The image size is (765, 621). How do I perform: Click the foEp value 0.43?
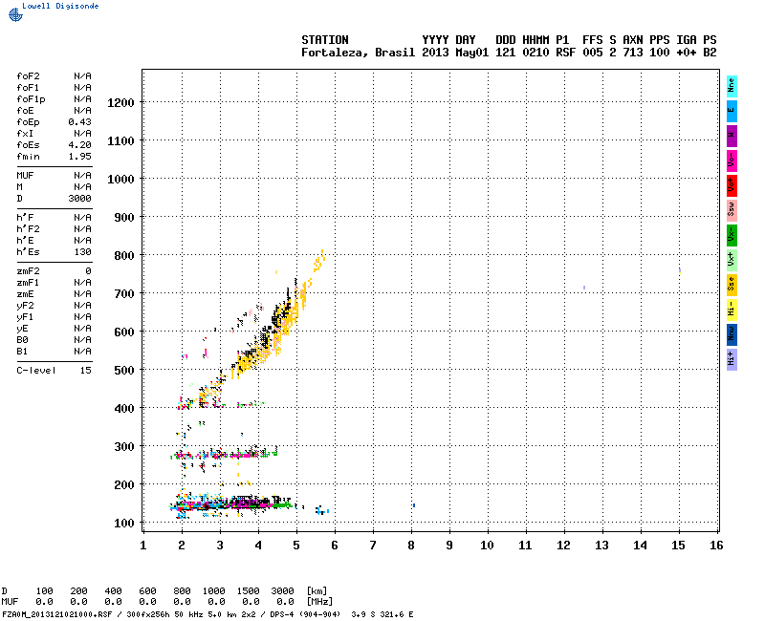point(79,122)
